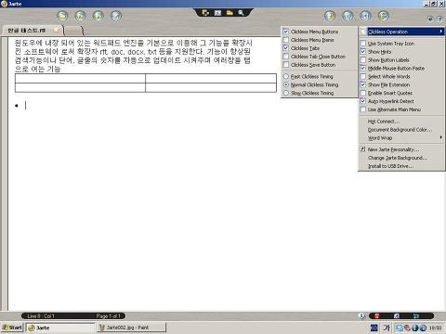The image size is (446, 334).
Task: Toggle Auto Hyperlink Detect checkbox
Action: [x=363, y=101]
